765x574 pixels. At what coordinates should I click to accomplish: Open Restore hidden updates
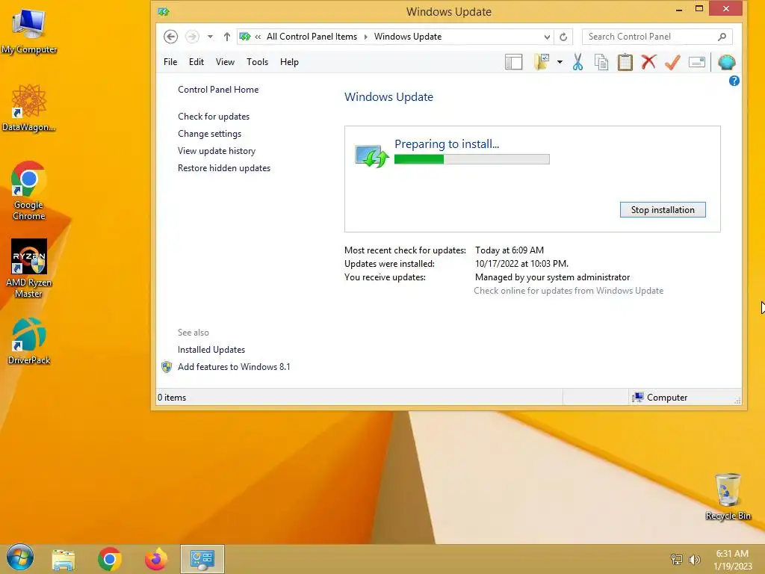point(224,168)
